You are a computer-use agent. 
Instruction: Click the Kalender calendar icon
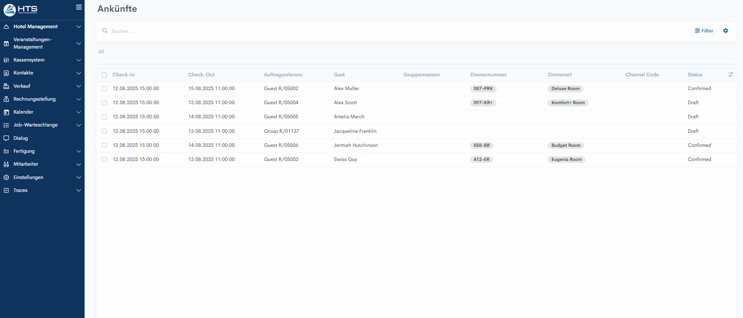(x=6, y=112)
